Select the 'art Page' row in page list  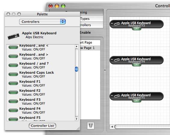[x=90, y=42]
